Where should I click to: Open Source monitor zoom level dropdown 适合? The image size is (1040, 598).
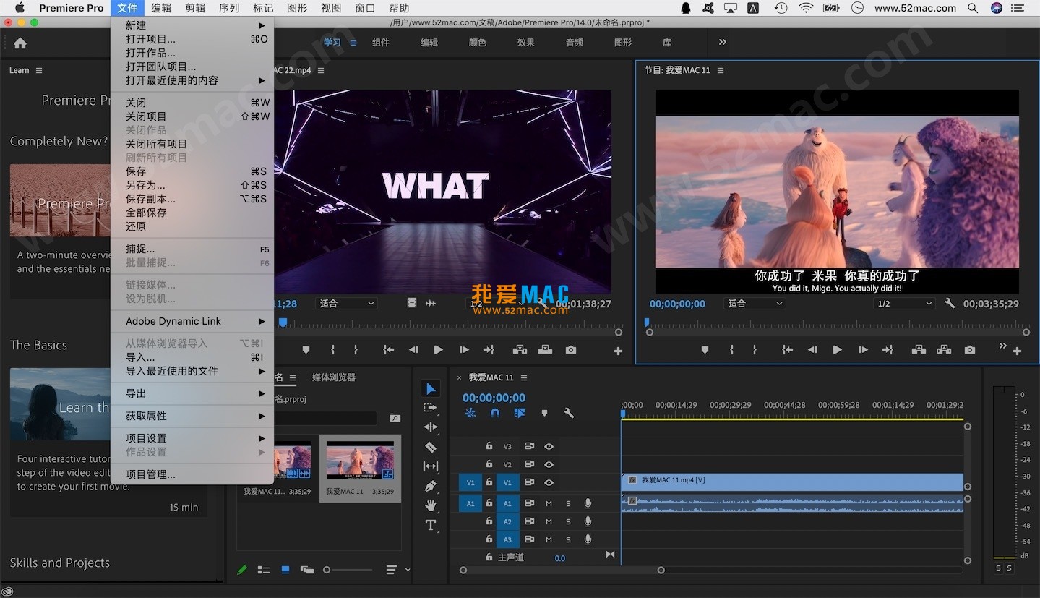pos(348,304)
